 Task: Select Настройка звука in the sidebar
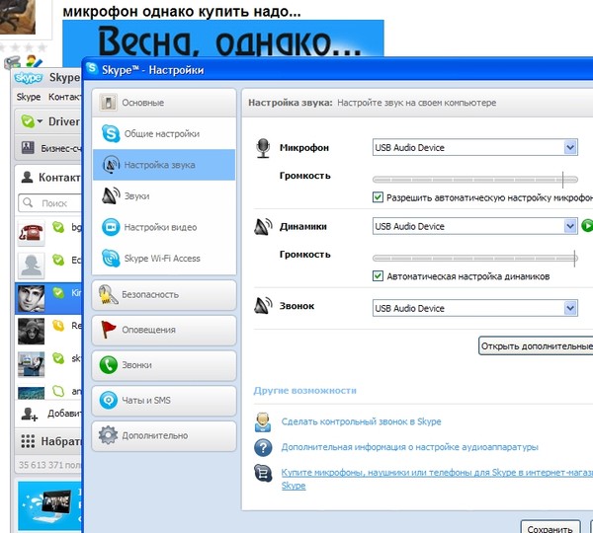coord(164,165)
